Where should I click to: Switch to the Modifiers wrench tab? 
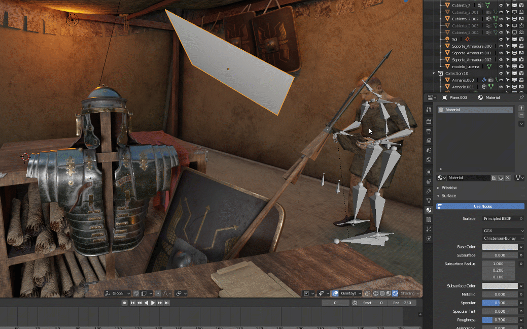[429, 191]
